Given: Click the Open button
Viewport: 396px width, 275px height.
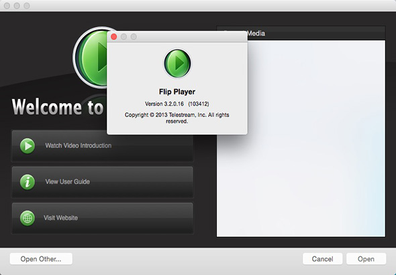Looking at the screenshot, I should (366, 259).
